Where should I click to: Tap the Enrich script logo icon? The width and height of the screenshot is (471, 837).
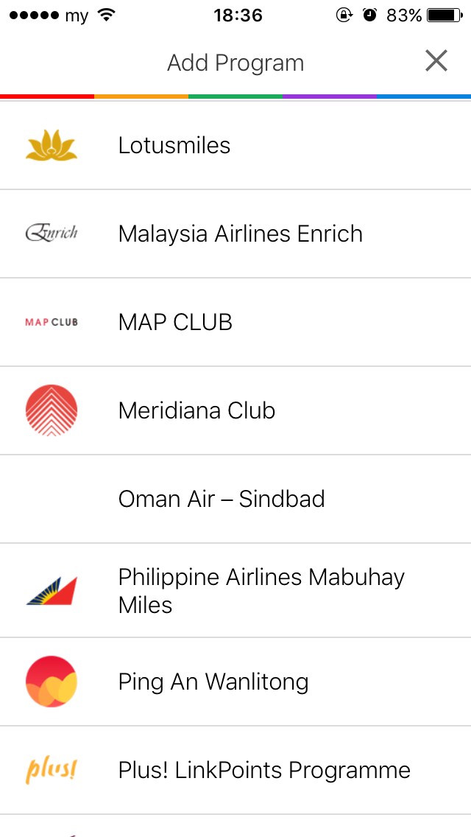click(52, 234)
